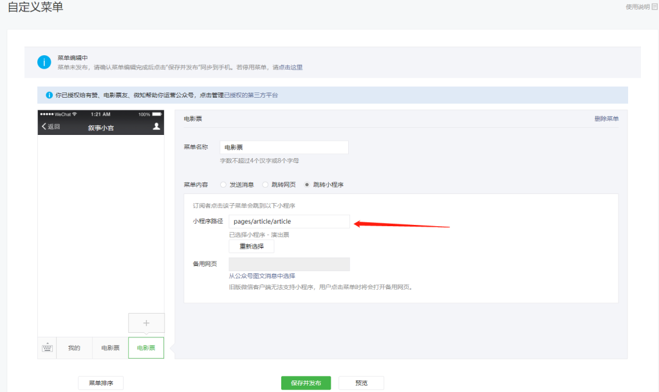The image size is (659, 392).
Task: Open 菜单排序 to reorder menus
Action: tap(101, 382)
